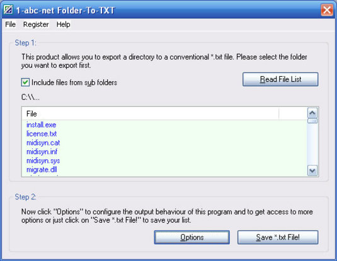Click the file list scrollbar thumb
Screen dimensions: 337x261
click(312, 121)
